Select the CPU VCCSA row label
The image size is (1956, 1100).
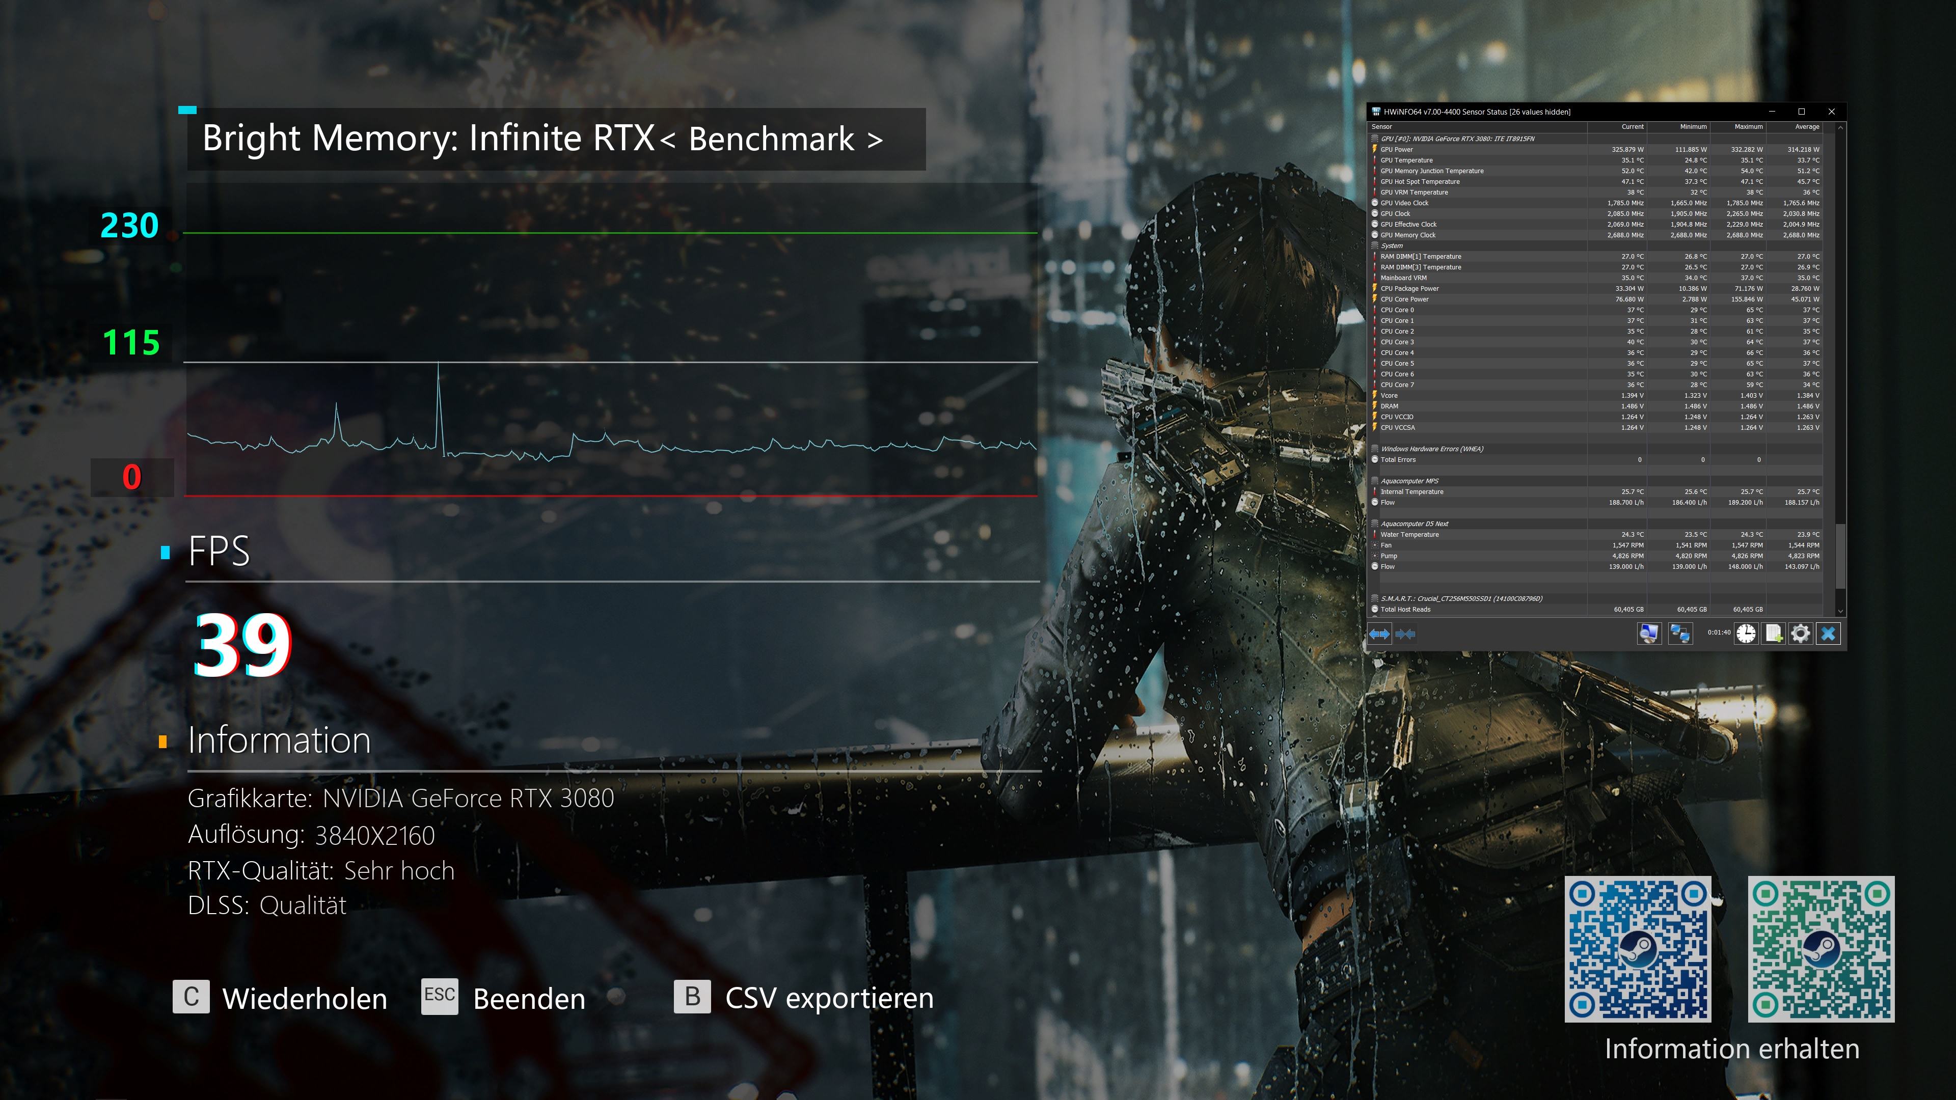[1398, 427]
